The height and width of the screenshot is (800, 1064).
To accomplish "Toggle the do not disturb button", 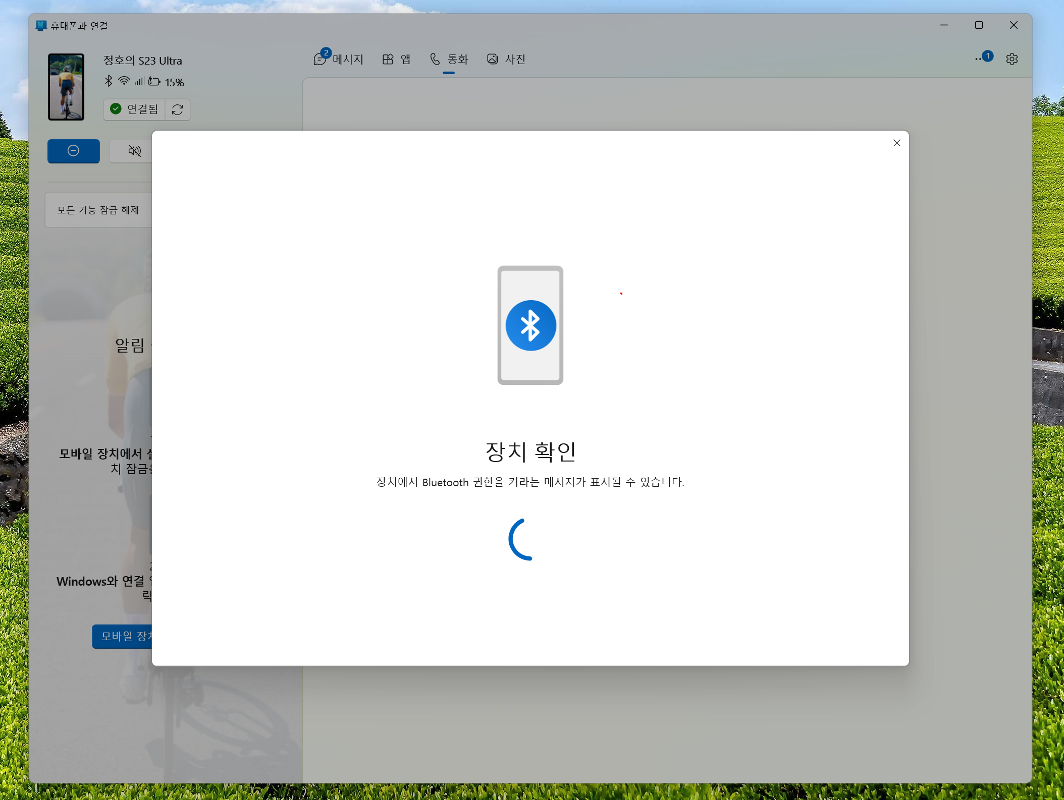I will point(74,151).
